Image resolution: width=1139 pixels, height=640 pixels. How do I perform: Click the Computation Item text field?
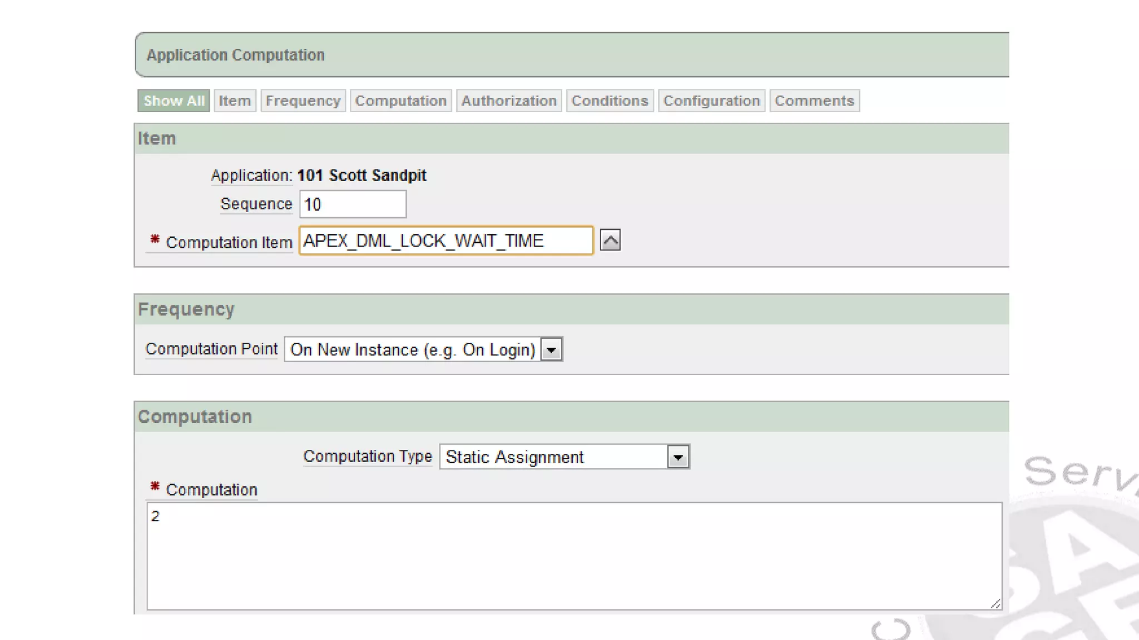click(445, 241)
